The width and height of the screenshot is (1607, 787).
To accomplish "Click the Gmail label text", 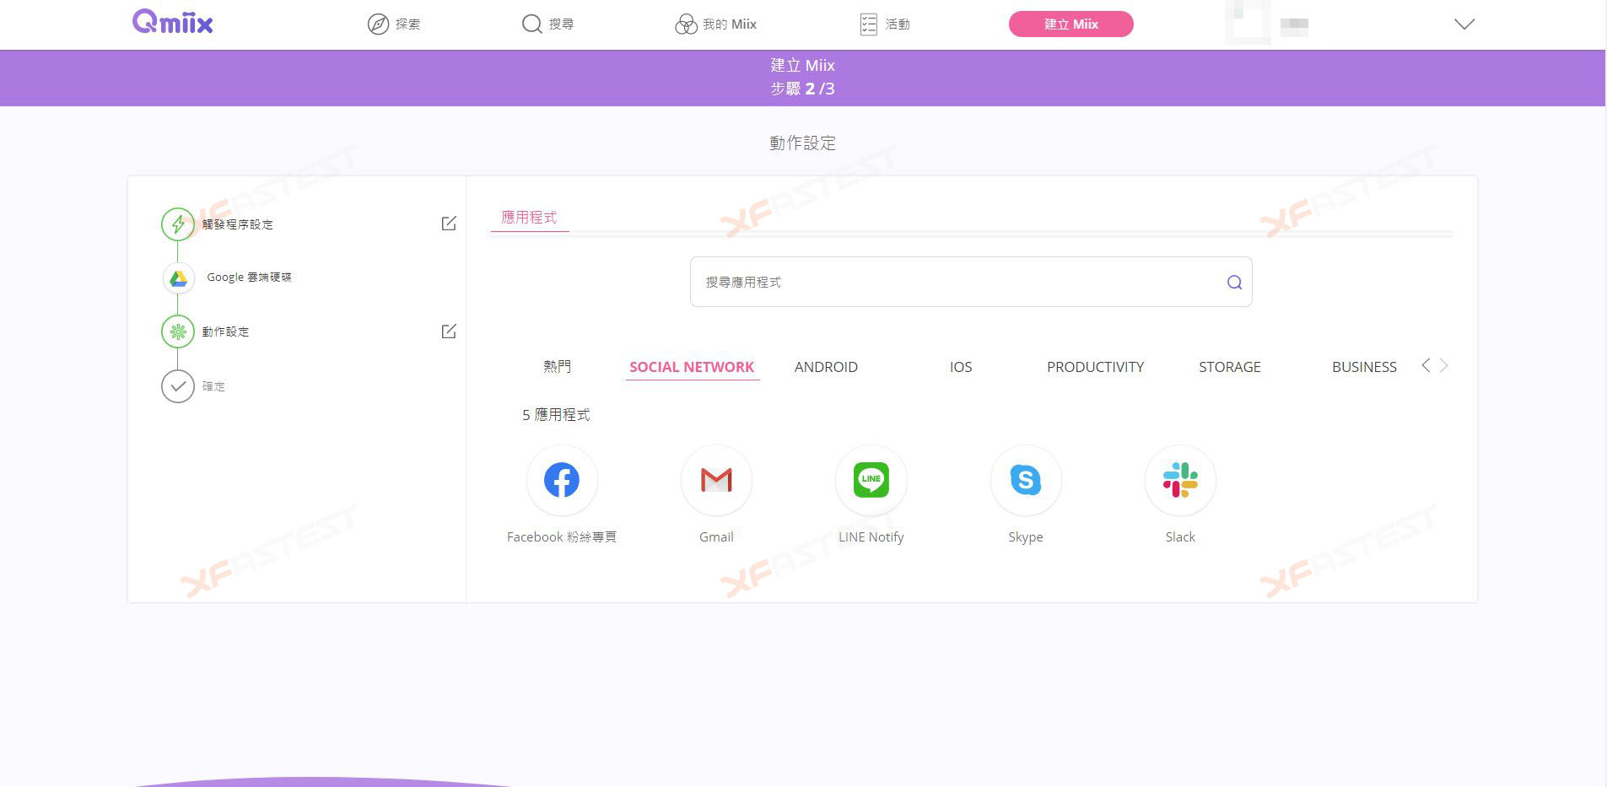I will 716,537.
